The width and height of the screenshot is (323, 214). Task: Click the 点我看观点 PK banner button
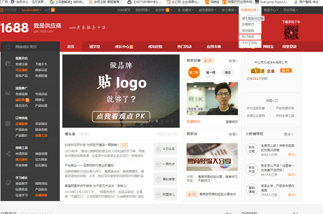[121, 116]
